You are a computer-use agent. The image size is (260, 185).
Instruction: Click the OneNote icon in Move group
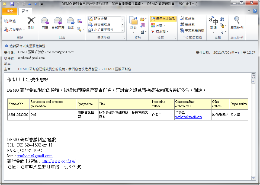pyautogui.click(x=143, y=25)
